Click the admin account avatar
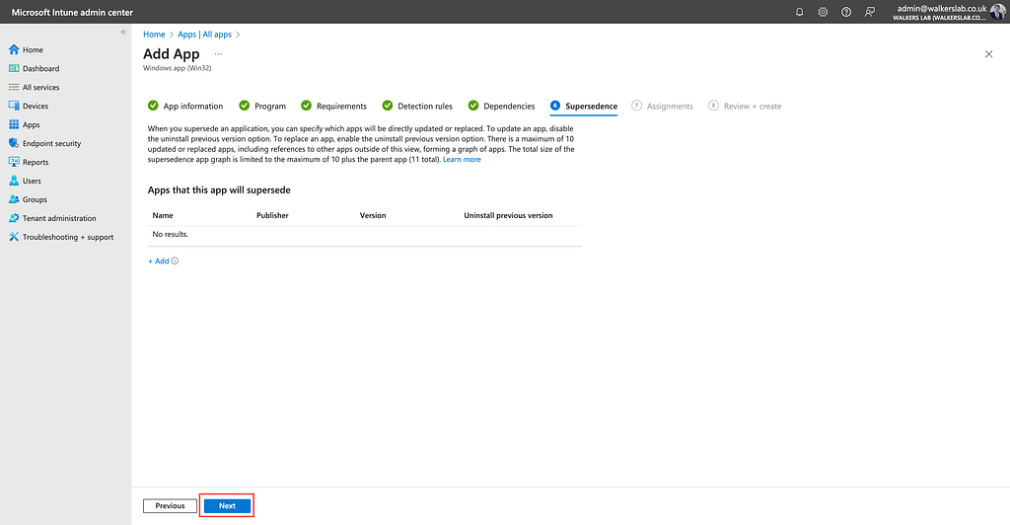This screenshot has width=1010, height=525. 998,12
